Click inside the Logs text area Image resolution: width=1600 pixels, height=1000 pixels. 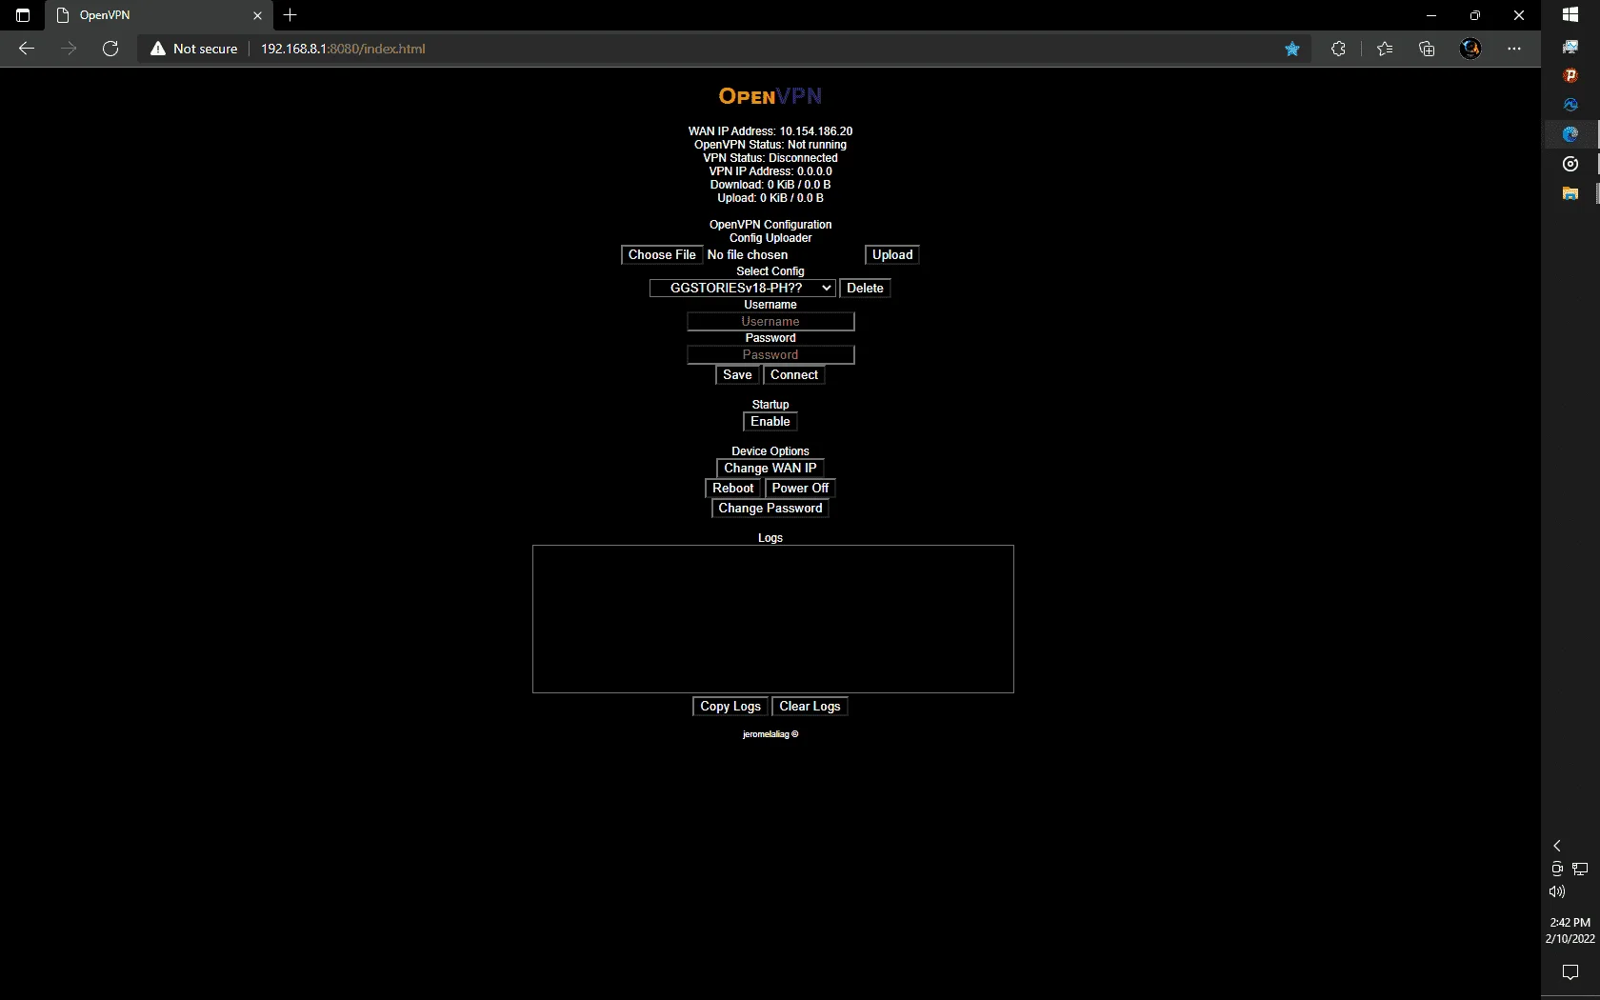773,619
